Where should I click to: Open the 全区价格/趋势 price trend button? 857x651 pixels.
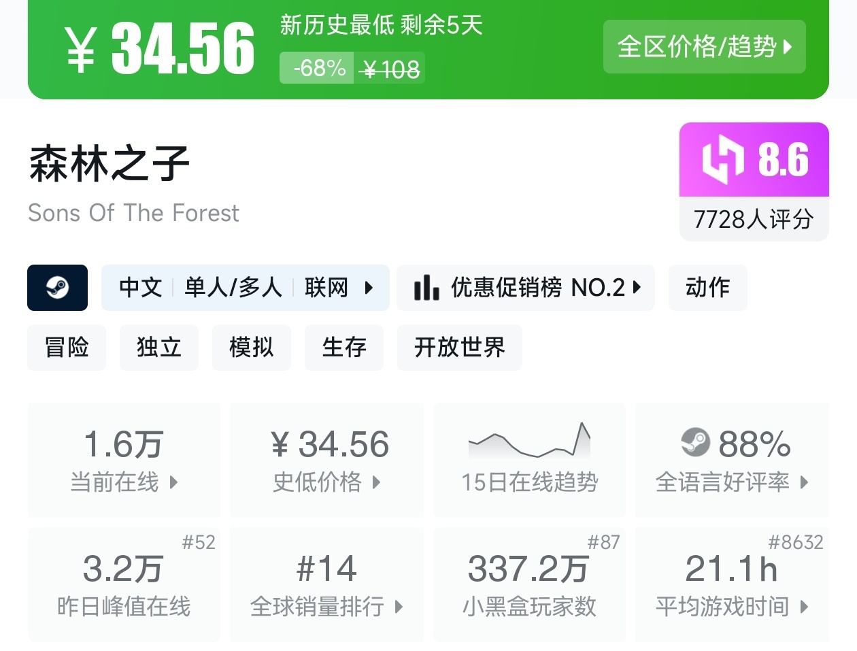click(x=704, y=47)
